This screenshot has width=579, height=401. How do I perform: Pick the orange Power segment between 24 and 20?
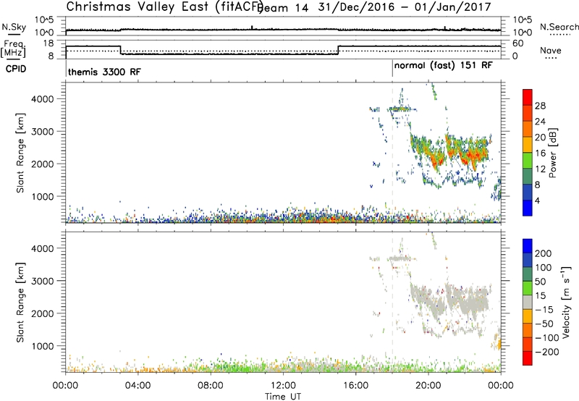tap(528, 129)
